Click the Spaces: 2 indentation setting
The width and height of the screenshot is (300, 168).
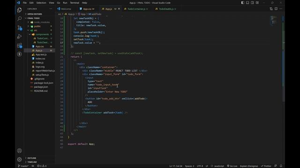(189, 166)
